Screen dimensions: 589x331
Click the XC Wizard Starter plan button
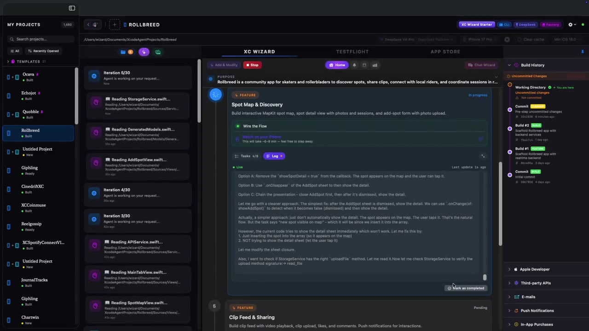click(x=477, y=24)
